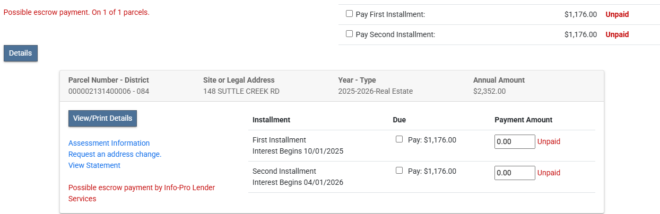Tick the Pay checkbox in First Installment row

coord(399,140)
